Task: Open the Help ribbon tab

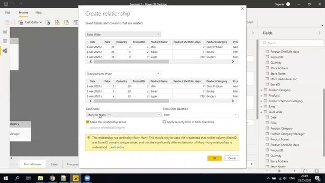Action: click(39, 12)
